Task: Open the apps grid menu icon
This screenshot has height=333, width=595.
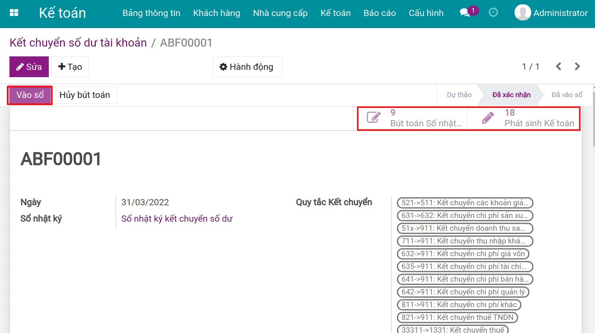Action: click(x=14, y=13)
